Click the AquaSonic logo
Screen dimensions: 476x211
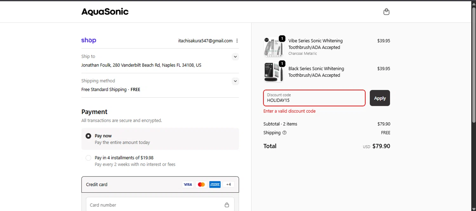(x=105, y=12)
